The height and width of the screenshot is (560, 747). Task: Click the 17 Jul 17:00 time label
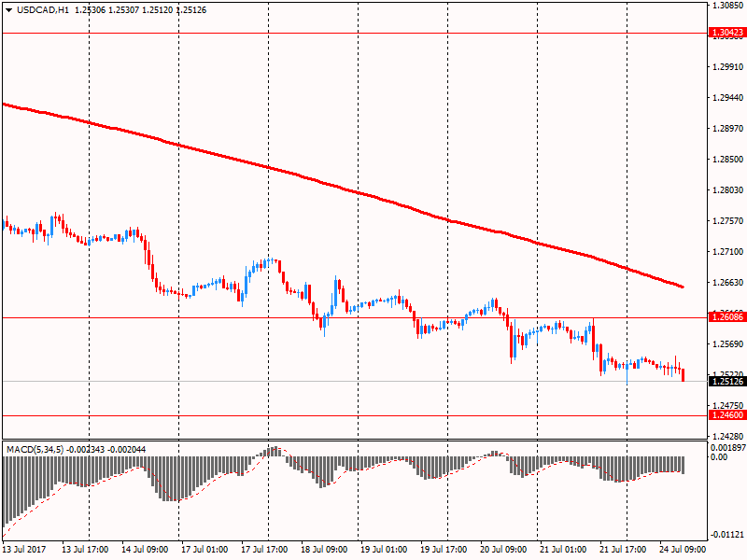point(264,550)
